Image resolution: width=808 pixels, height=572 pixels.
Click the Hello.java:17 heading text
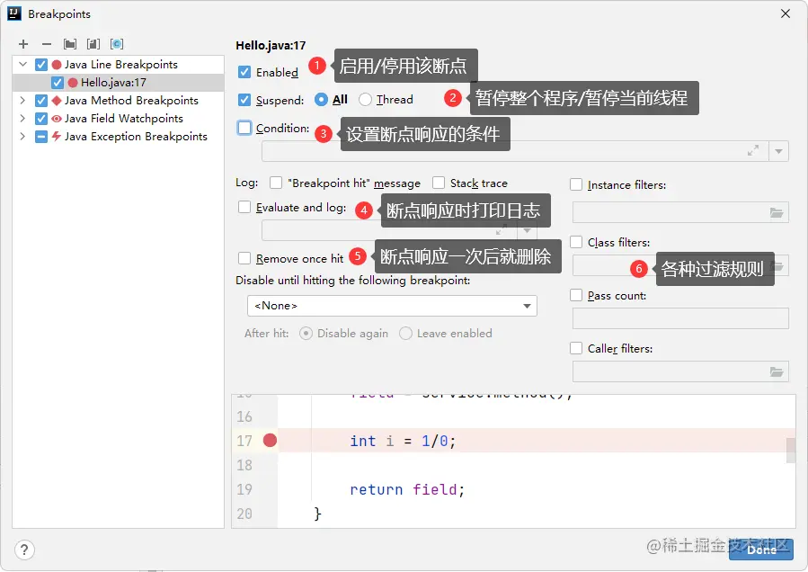(271, 45)
